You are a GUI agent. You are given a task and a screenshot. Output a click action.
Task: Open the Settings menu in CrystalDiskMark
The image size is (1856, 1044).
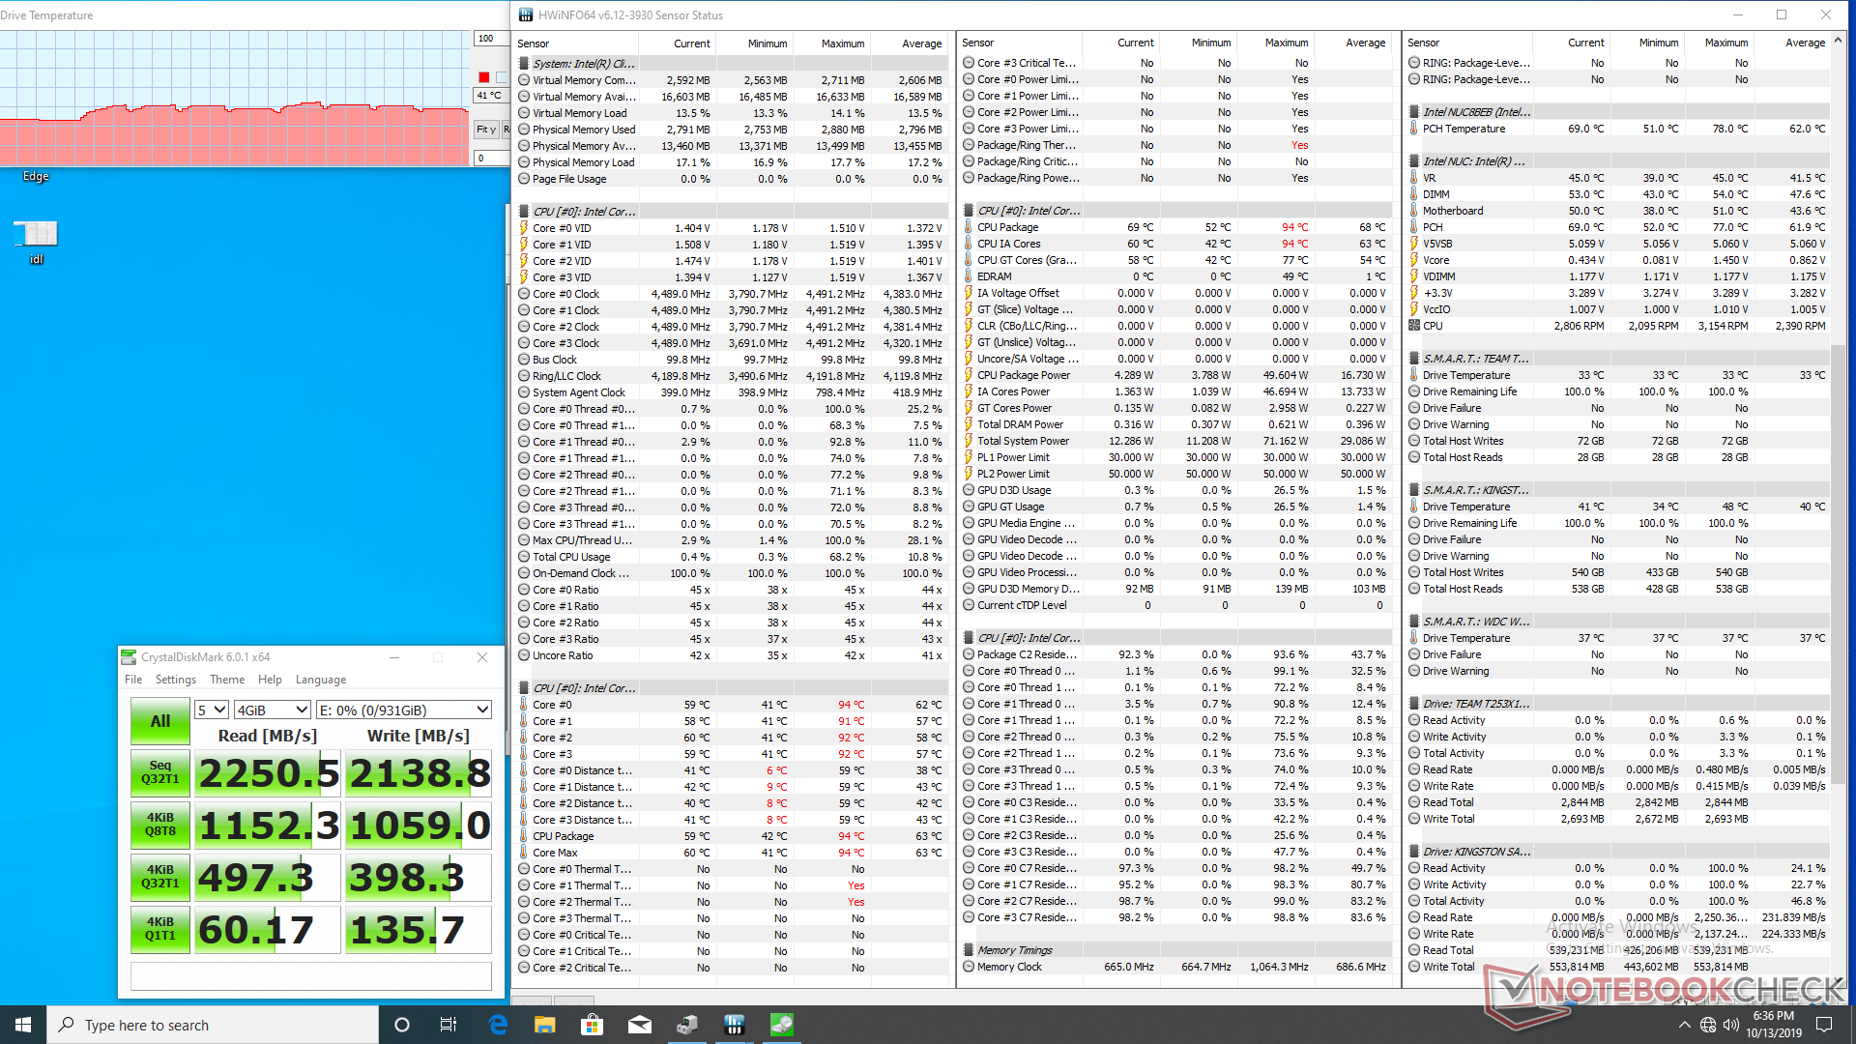tap(176, 681)
